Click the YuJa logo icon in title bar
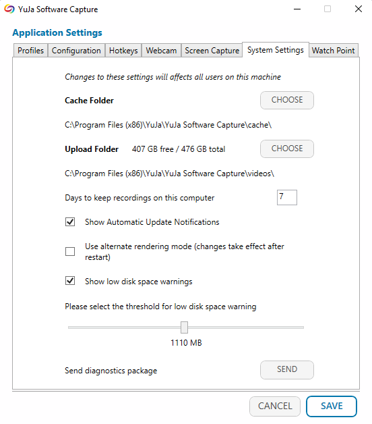The image size is (372, 424). point(9,9)
